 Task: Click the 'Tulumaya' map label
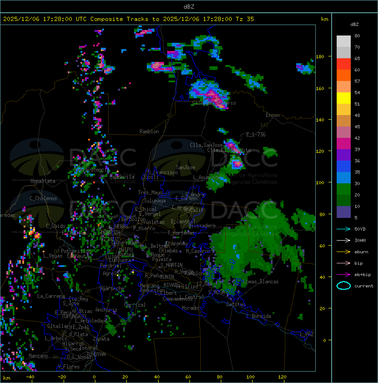click(155, 201)
